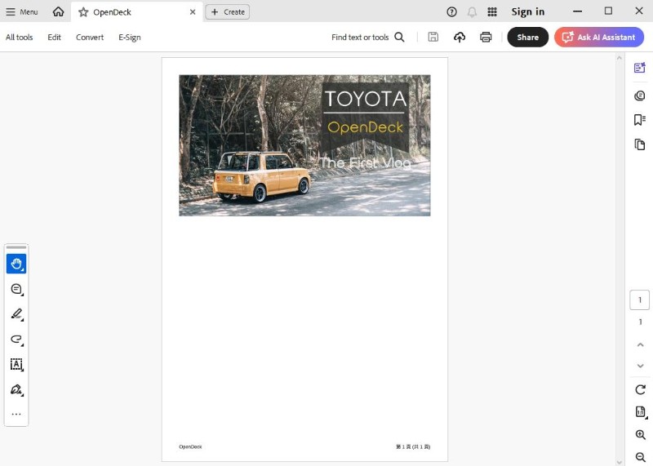Open the Bookmarks panel
Screen dimensions: 653x466
pyautogui.click(x=640, y=120)
